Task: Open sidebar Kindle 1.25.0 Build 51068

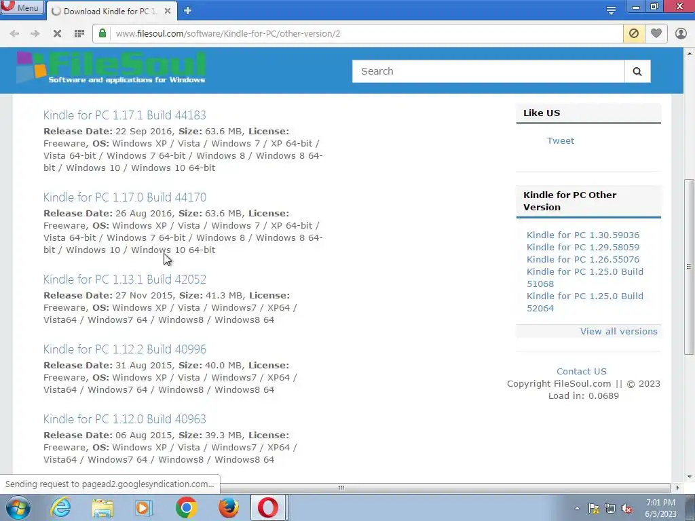Action: (584, 277)
